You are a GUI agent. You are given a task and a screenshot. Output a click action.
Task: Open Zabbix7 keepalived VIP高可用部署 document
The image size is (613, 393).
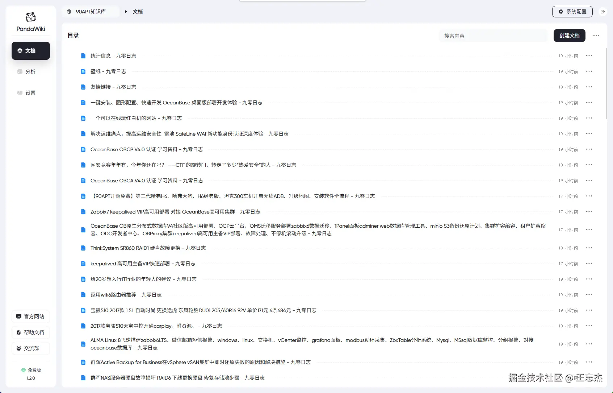coord(175,212)
